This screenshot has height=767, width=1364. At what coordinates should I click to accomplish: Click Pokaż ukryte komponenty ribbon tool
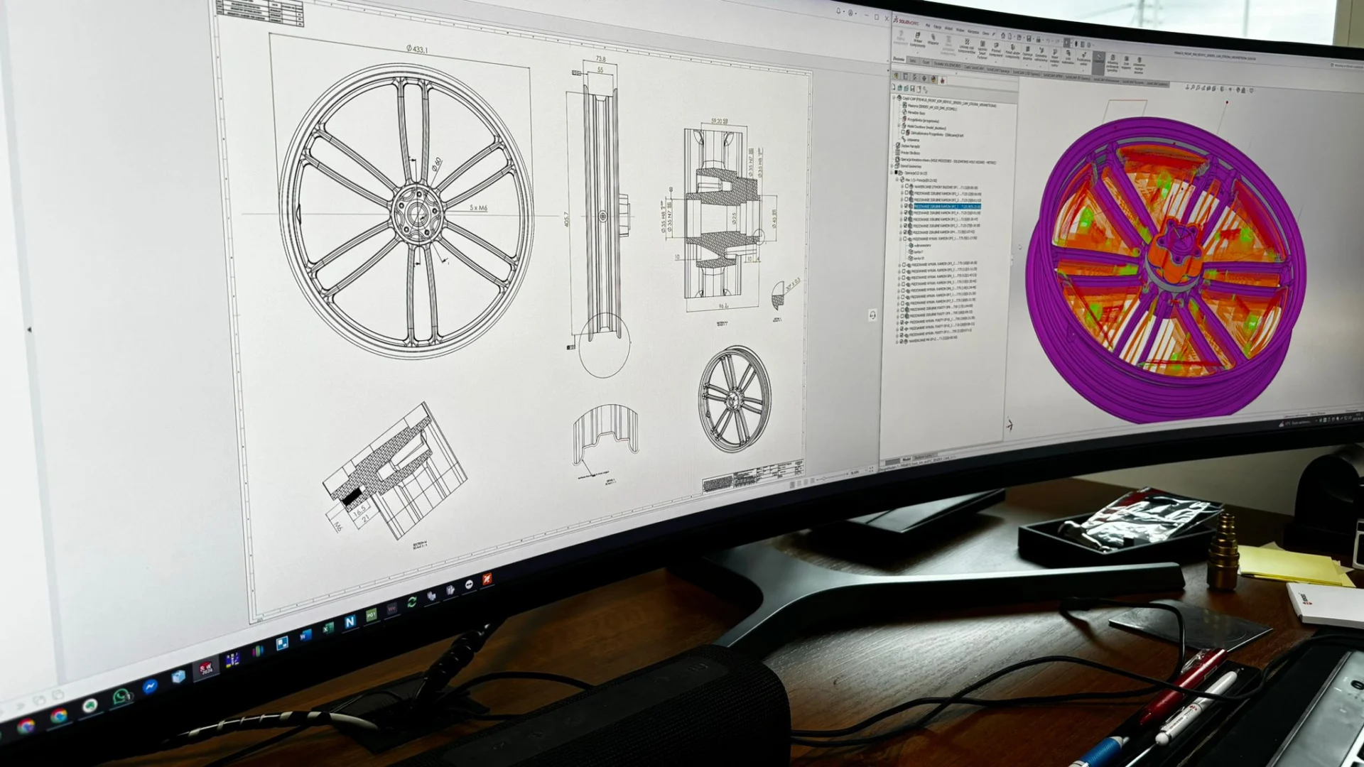coord(1012,50)
